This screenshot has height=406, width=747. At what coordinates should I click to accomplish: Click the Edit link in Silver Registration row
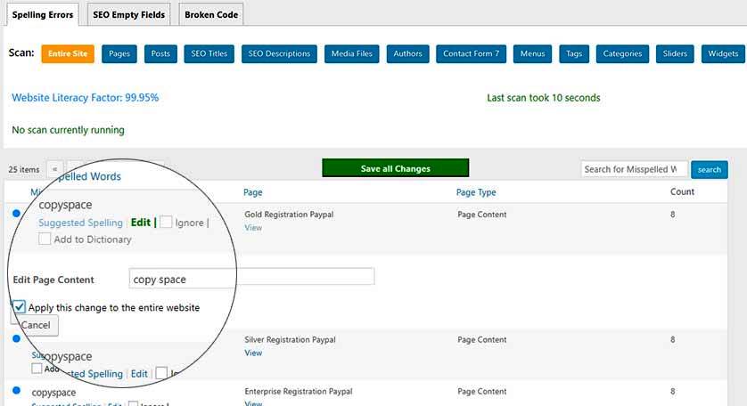[x=139, y=374]
